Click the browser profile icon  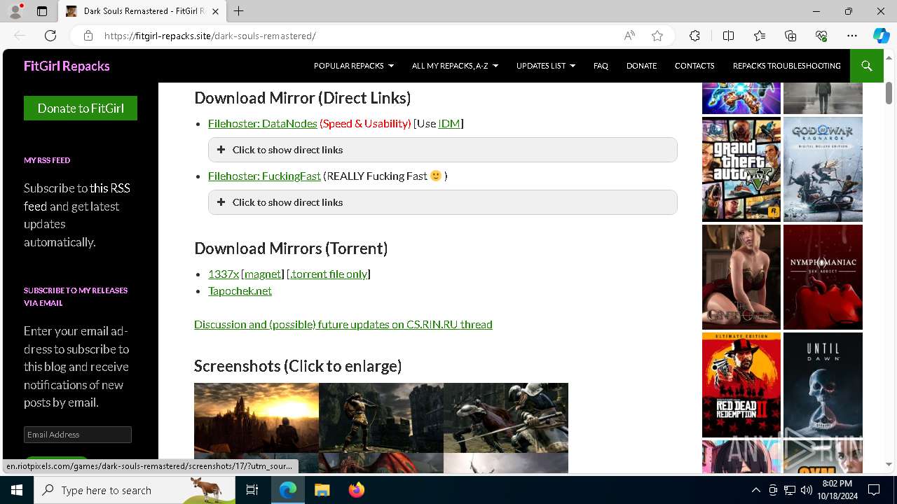coord(15,11)
